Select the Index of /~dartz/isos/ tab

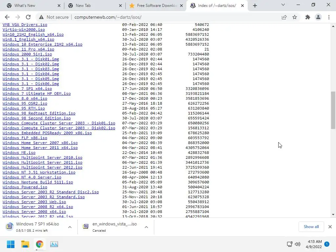point(217,6)
